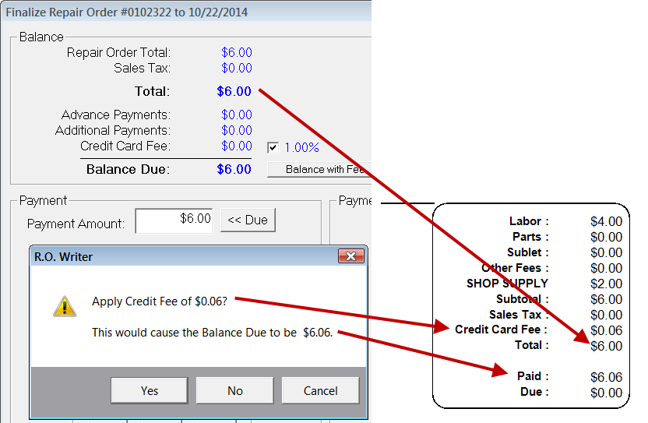Click the Additional Payments amount

point(236,131)
